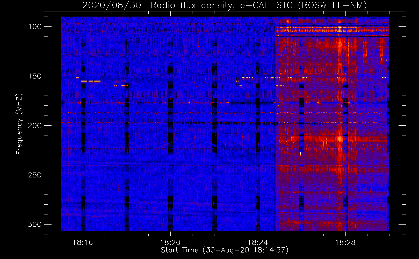This screenshot has width=419, height=259.
Task: Click the 150 frequency tick label
Action: point(35,76)
